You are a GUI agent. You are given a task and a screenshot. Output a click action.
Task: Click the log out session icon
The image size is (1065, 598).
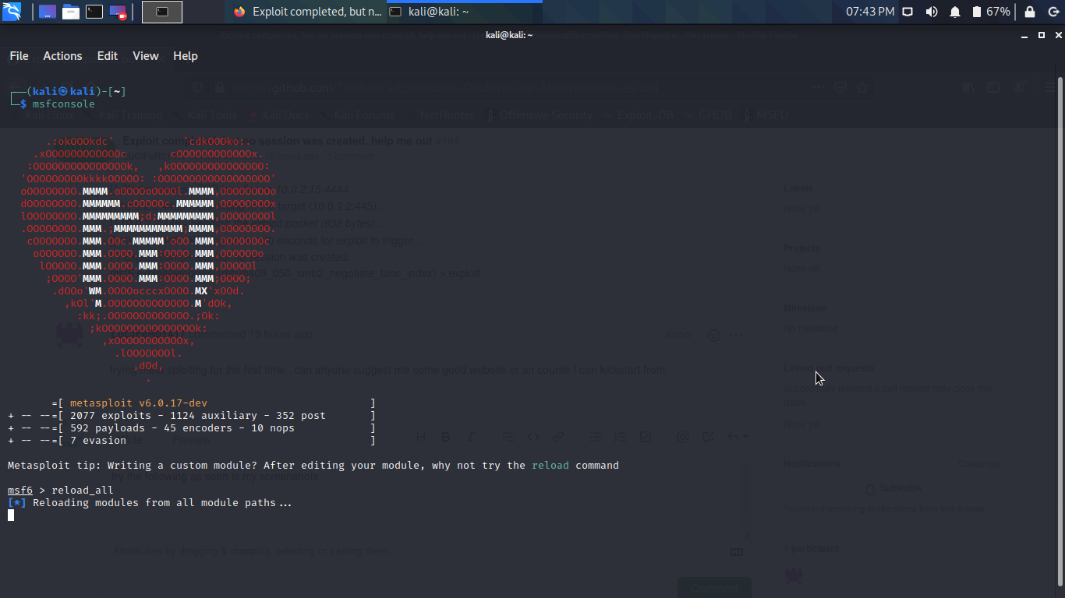click(x=1053, y=12)
